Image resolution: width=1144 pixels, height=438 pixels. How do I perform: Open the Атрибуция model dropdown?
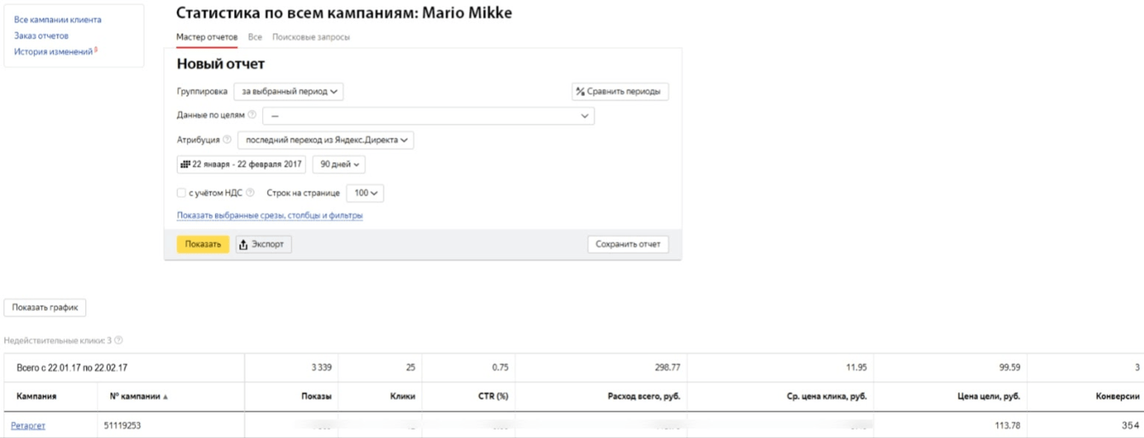point(325,140)
